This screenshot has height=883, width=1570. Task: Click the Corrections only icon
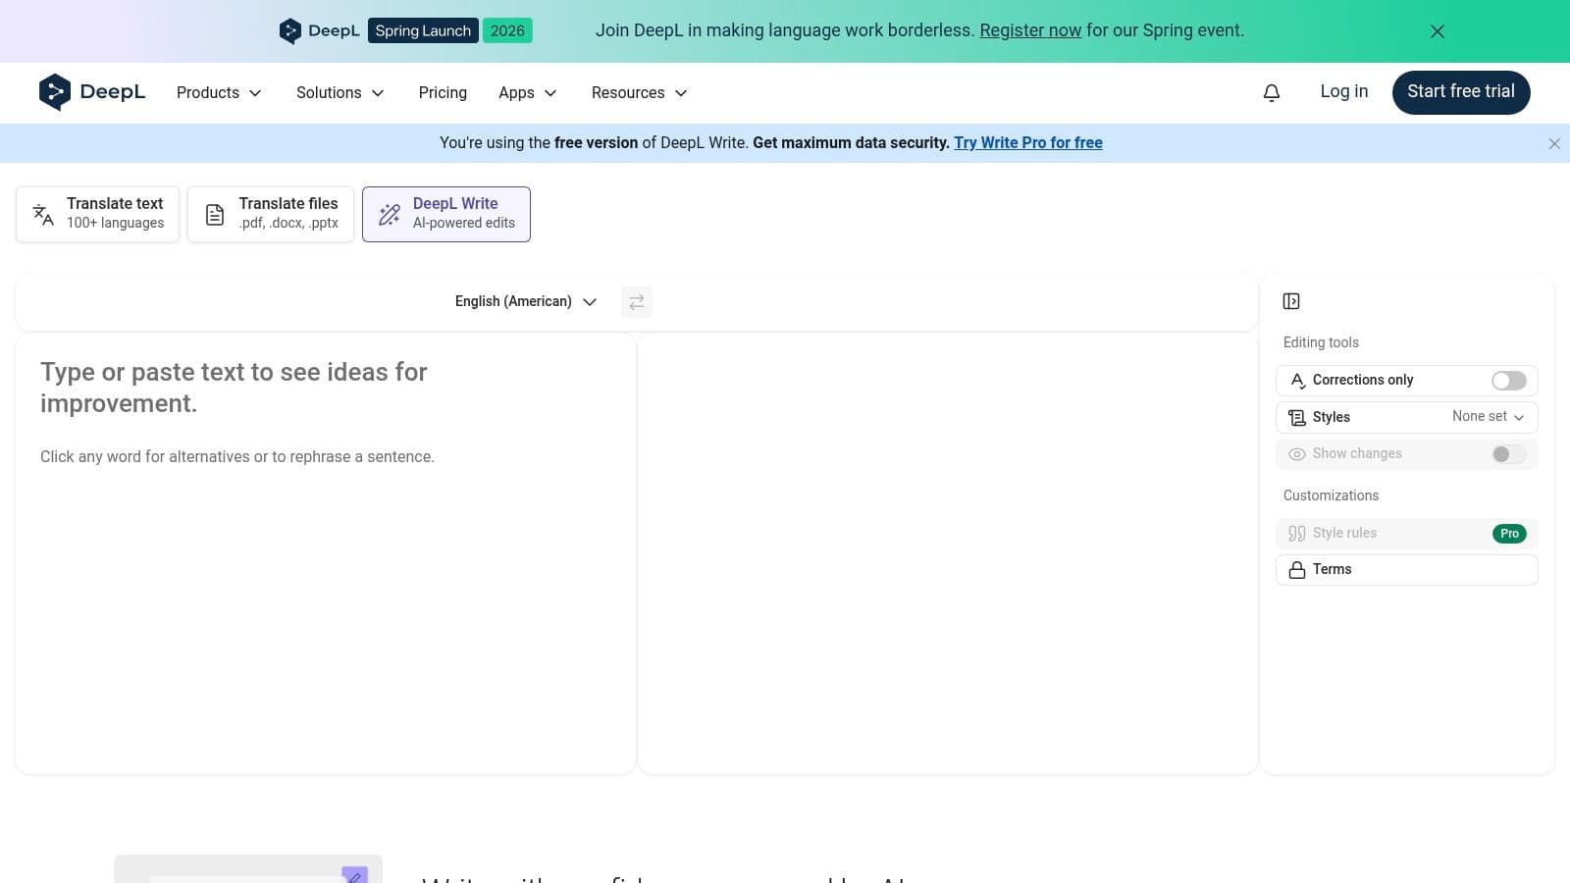point(1297,381)
